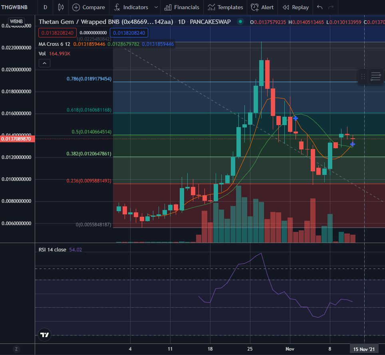Select the 0(0.0055848187) Fibonacci label
The height and width of the screenshot is (355, 385).
coord(93,225)
